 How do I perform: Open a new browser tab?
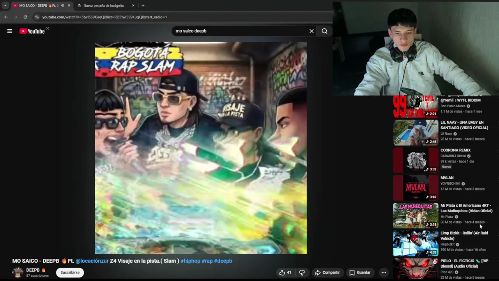(x=143, y=5)
